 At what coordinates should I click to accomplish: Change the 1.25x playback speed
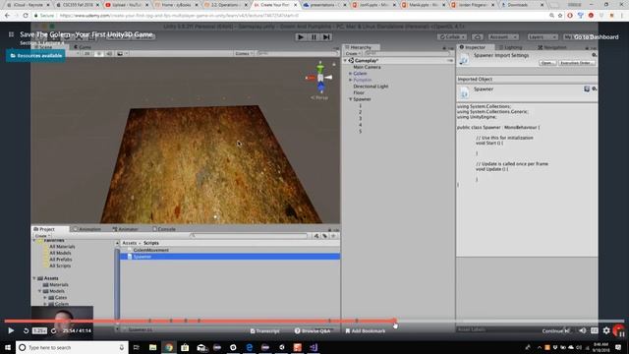[x=39, y=330]
